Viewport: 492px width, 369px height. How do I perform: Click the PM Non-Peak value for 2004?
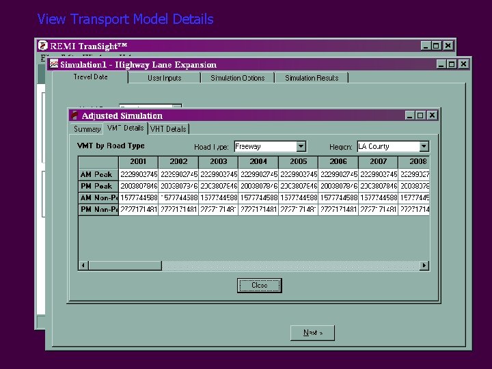coord(258,209)
